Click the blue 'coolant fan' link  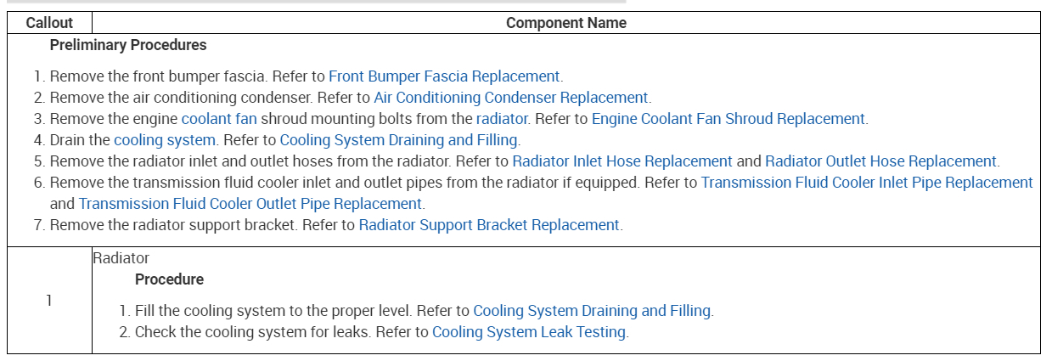click(x=219, y=118)
